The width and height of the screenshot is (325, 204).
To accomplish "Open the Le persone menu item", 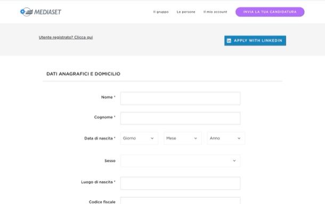I will (x=186, y=12).
